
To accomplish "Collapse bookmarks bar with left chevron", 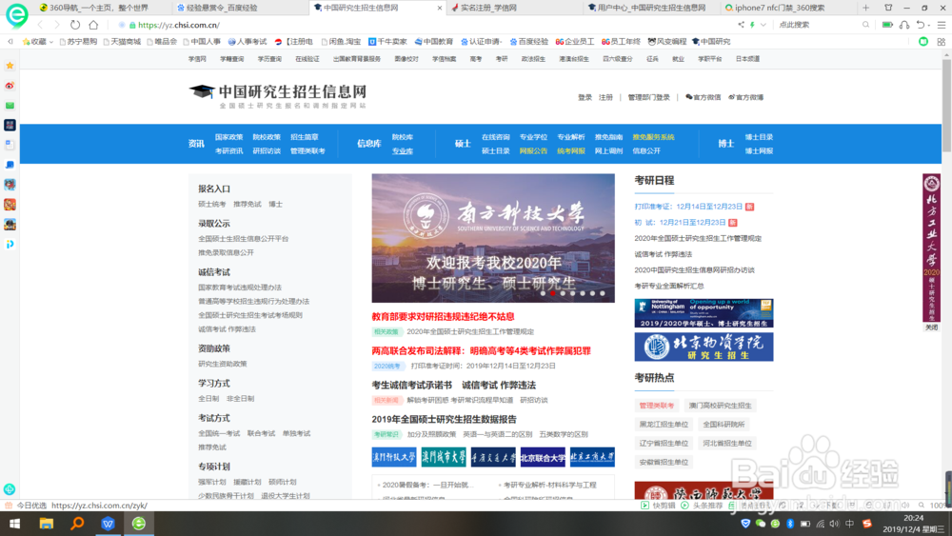I will (10, 42).
